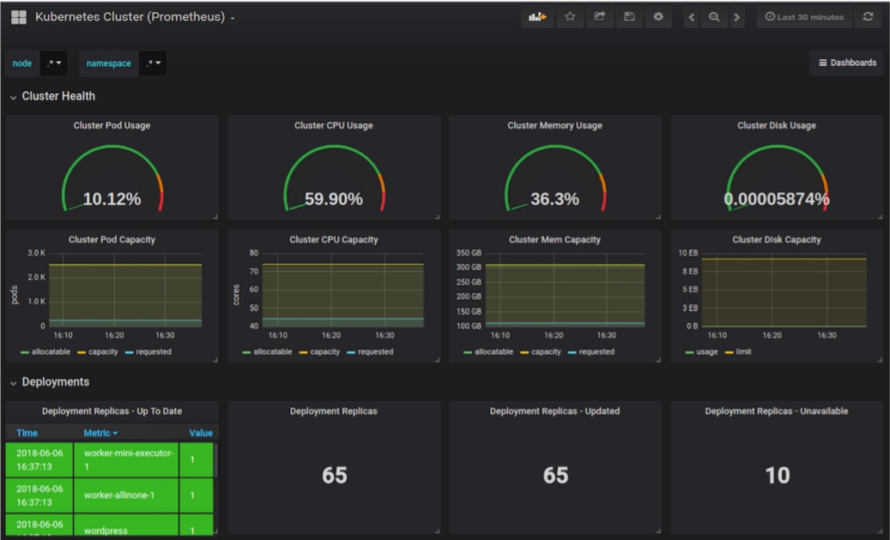Open dashboard settings gear icon
This screenshot has height=540, width=890.
(658, 17)
